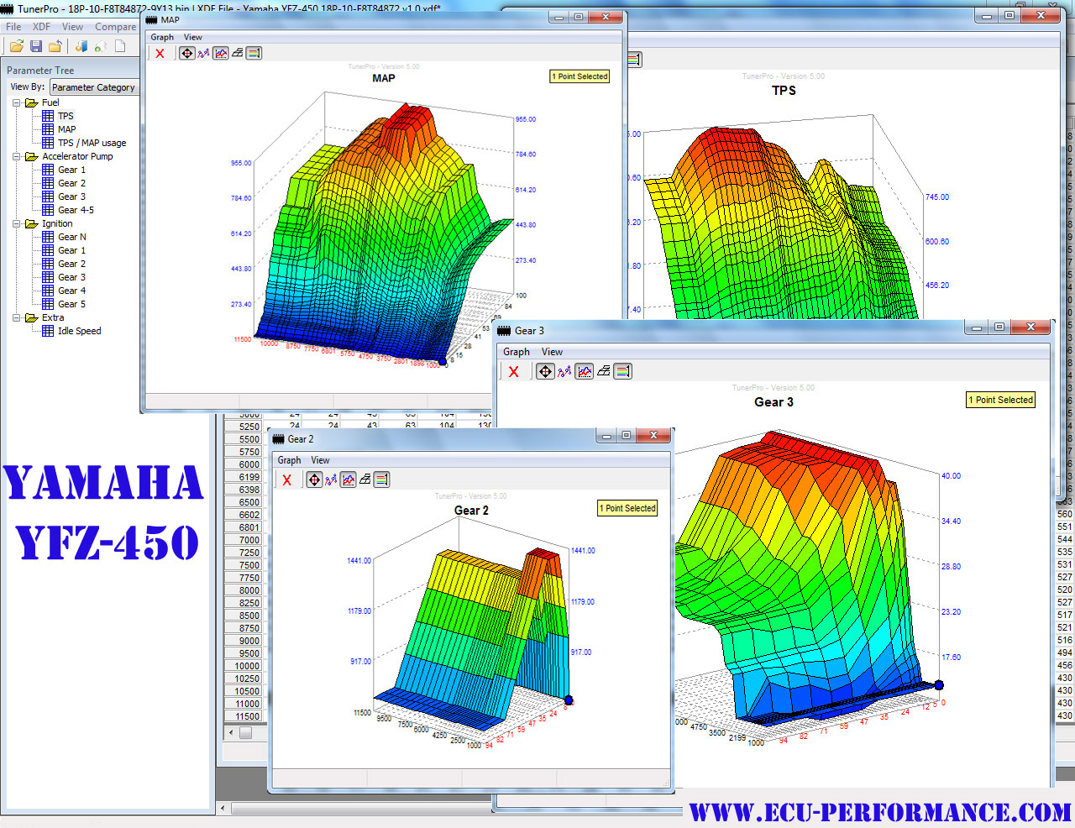Toggle the move/rotate crosshair tool in Gear 2 window
1075x828 pixels.
pyautogui.click(x=314, y=480)
